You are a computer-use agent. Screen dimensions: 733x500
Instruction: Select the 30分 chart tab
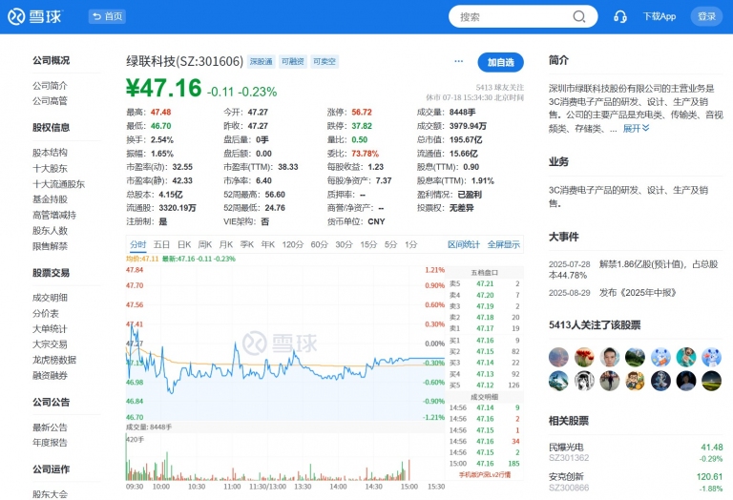344,244
